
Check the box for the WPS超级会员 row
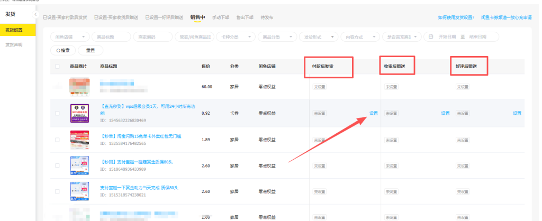coord(57,113)
